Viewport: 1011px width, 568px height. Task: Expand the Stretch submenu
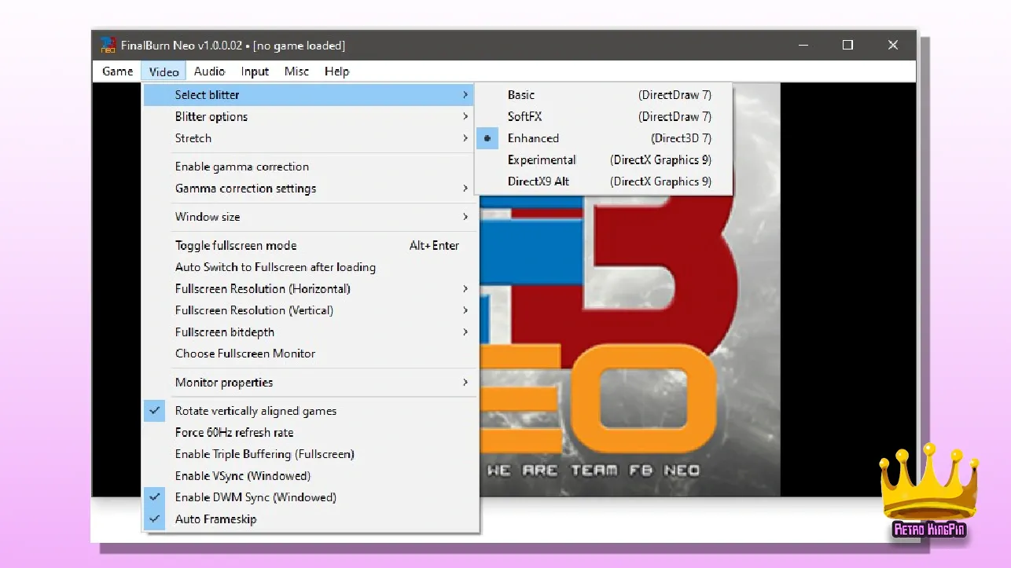(x=309, y=138)
